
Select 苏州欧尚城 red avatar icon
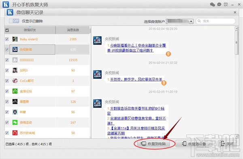coord(15,133)
